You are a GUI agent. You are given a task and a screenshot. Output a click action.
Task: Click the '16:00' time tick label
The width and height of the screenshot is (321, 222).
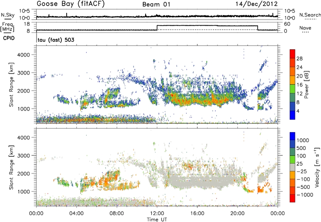coord(197,214)
